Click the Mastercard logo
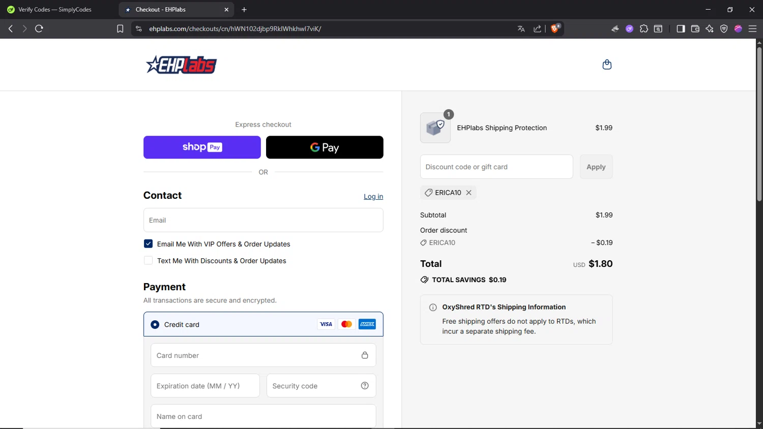Screen dimensions: 763x429 pyautogui.click(x=346, y=324)
